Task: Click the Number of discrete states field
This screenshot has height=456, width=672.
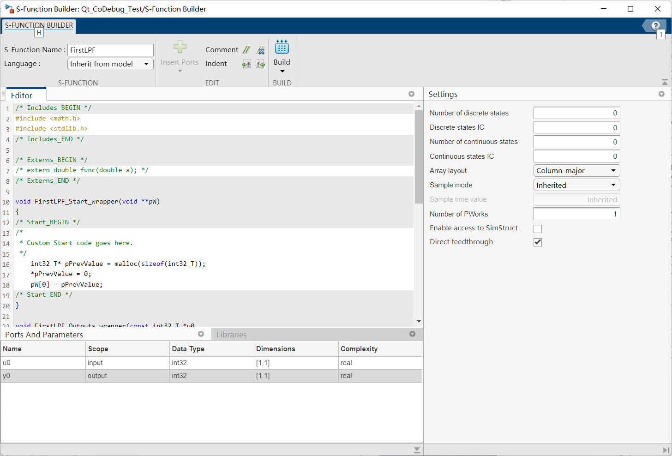Action: pyautogui.click(x=576, y=113)
